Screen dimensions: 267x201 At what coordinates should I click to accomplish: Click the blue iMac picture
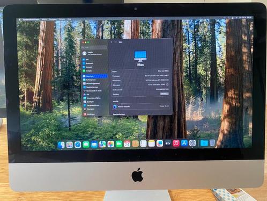140,56
